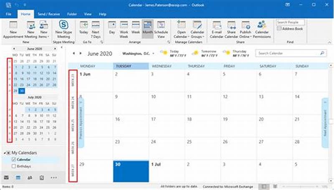Viewport: 334px width, 190px height.
Task: Open the Arrange group dialog launcher
Action: click(169, 42)
